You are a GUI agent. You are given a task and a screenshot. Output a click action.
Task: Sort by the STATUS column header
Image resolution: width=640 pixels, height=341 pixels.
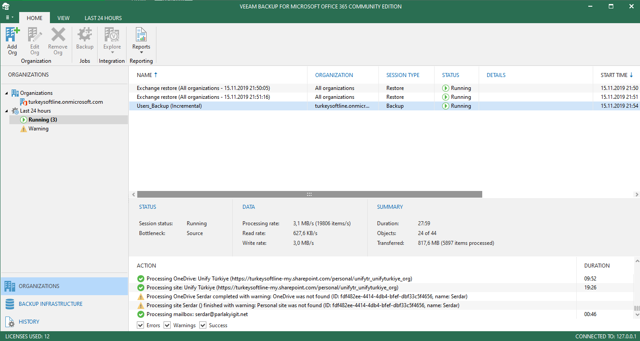pyautogui.click(x=451, y=75)
